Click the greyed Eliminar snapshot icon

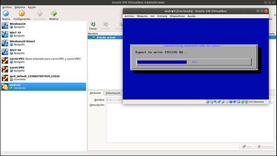coord(106,24)
